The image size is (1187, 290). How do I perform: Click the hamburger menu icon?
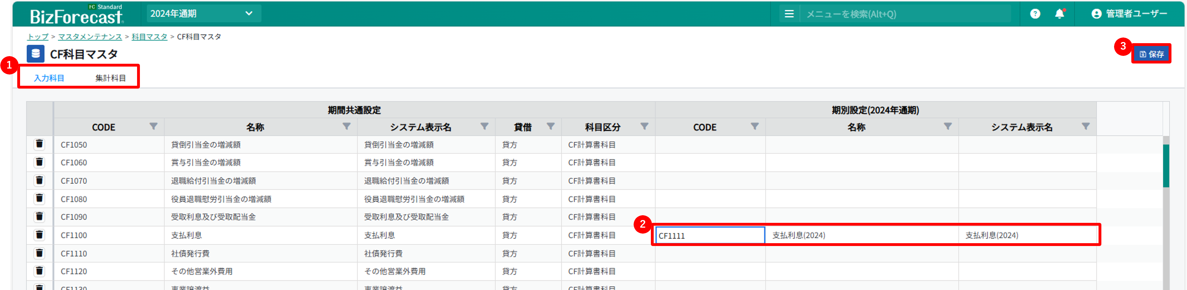coord(789,14)
